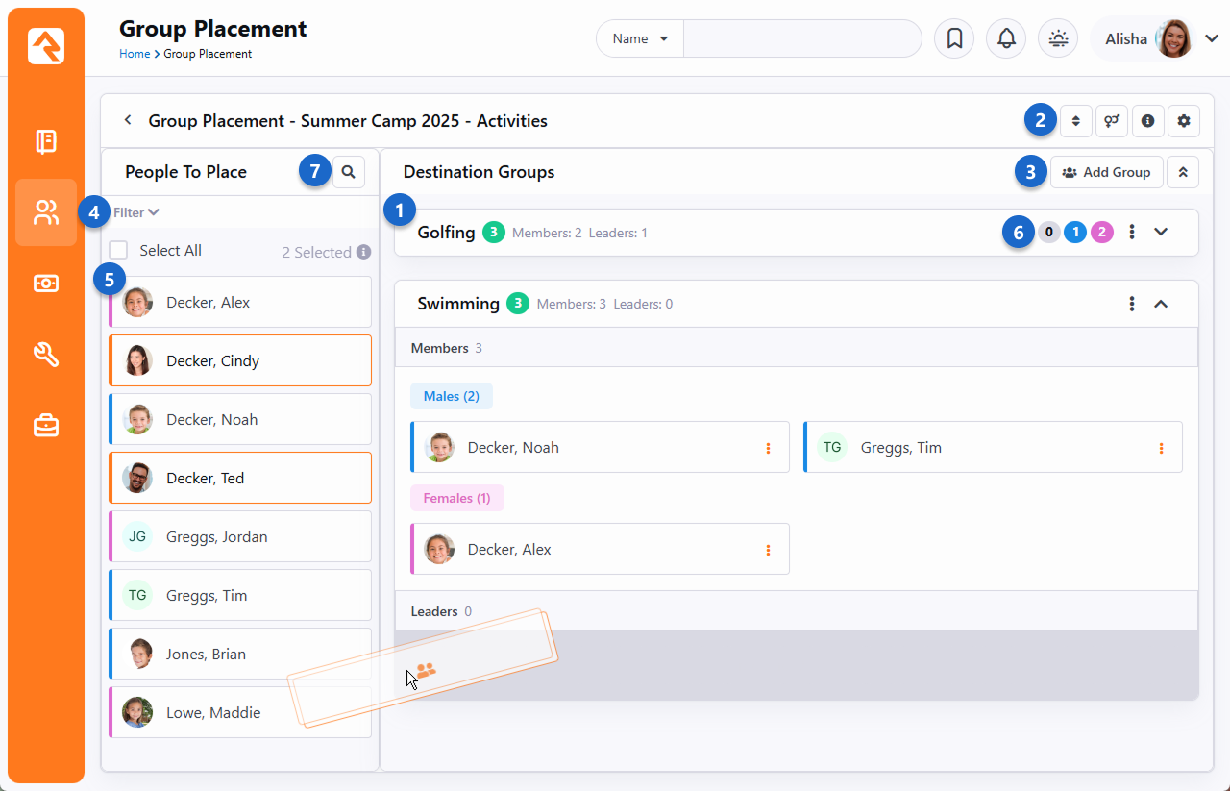Image resolution: width=1230 pixels, height=791 pixels.
Task: Deselect the Decker, Ted person card
Action: point(240,478)
